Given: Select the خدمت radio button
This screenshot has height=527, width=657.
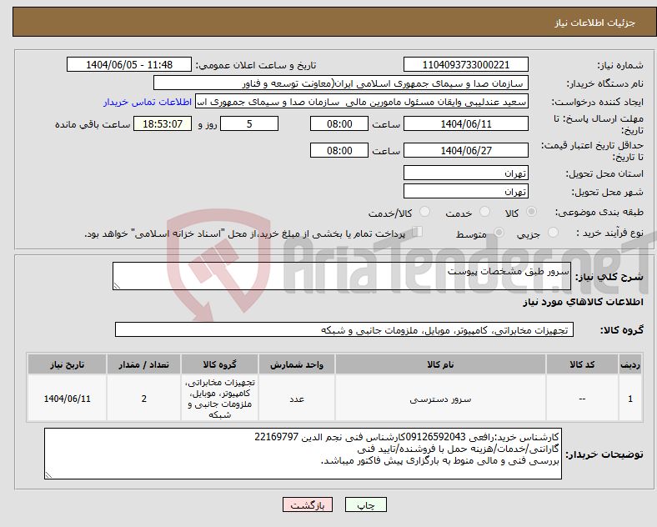Looking at the screenshot, I should (484, 212).
